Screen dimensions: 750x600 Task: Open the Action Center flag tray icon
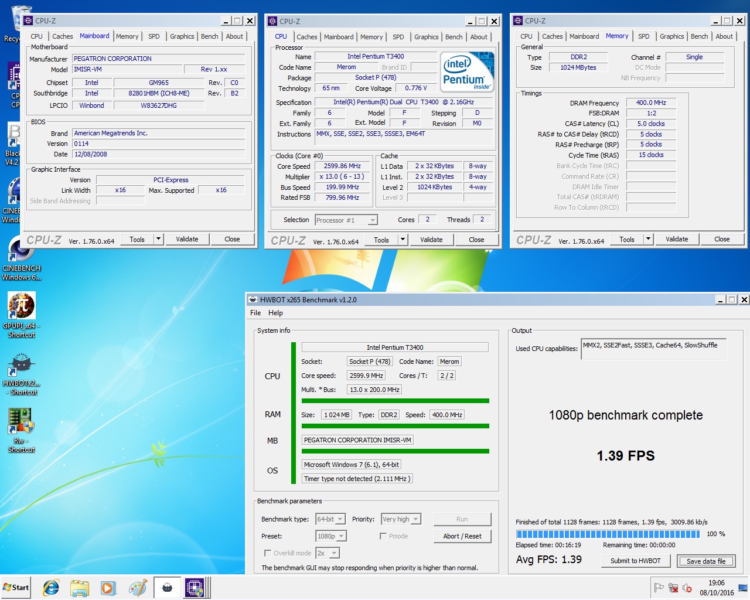click(x=659, y=588)
